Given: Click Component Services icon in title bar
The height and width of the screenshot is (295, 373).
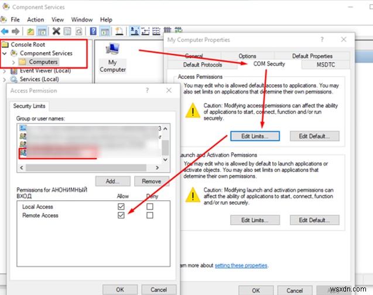Looking at the screenshot, I should point(6,7).
